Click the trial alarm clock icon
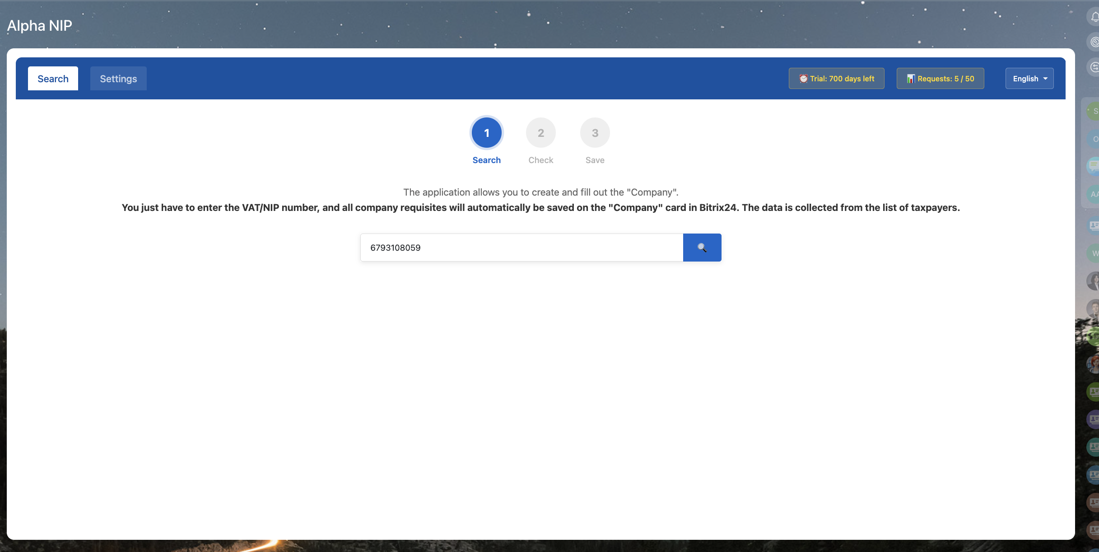The image size is (1099, 552). (803, 79)
